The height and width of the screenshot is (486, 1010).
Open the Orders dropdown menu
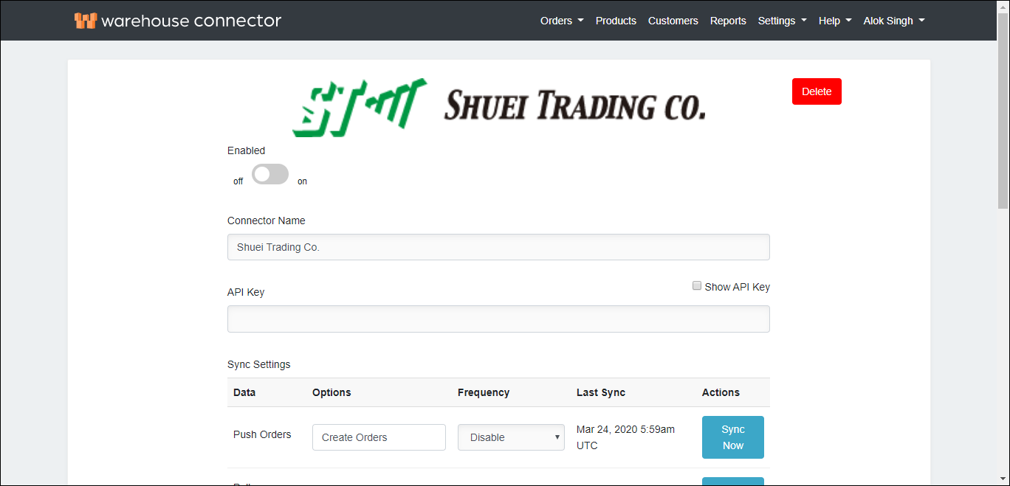click(x=562, y=21)
